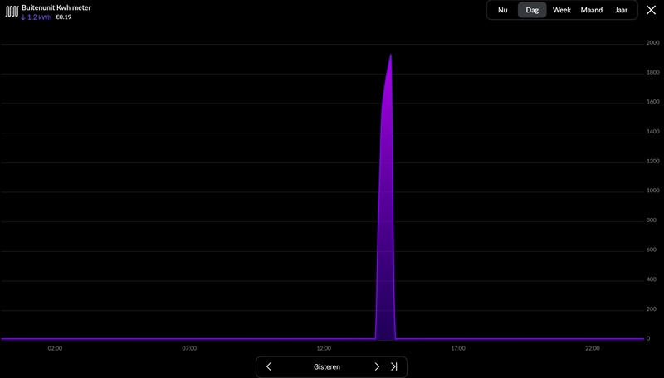
Task: Click the 07:00 time axis label
Action: click(x=189, y=348)
